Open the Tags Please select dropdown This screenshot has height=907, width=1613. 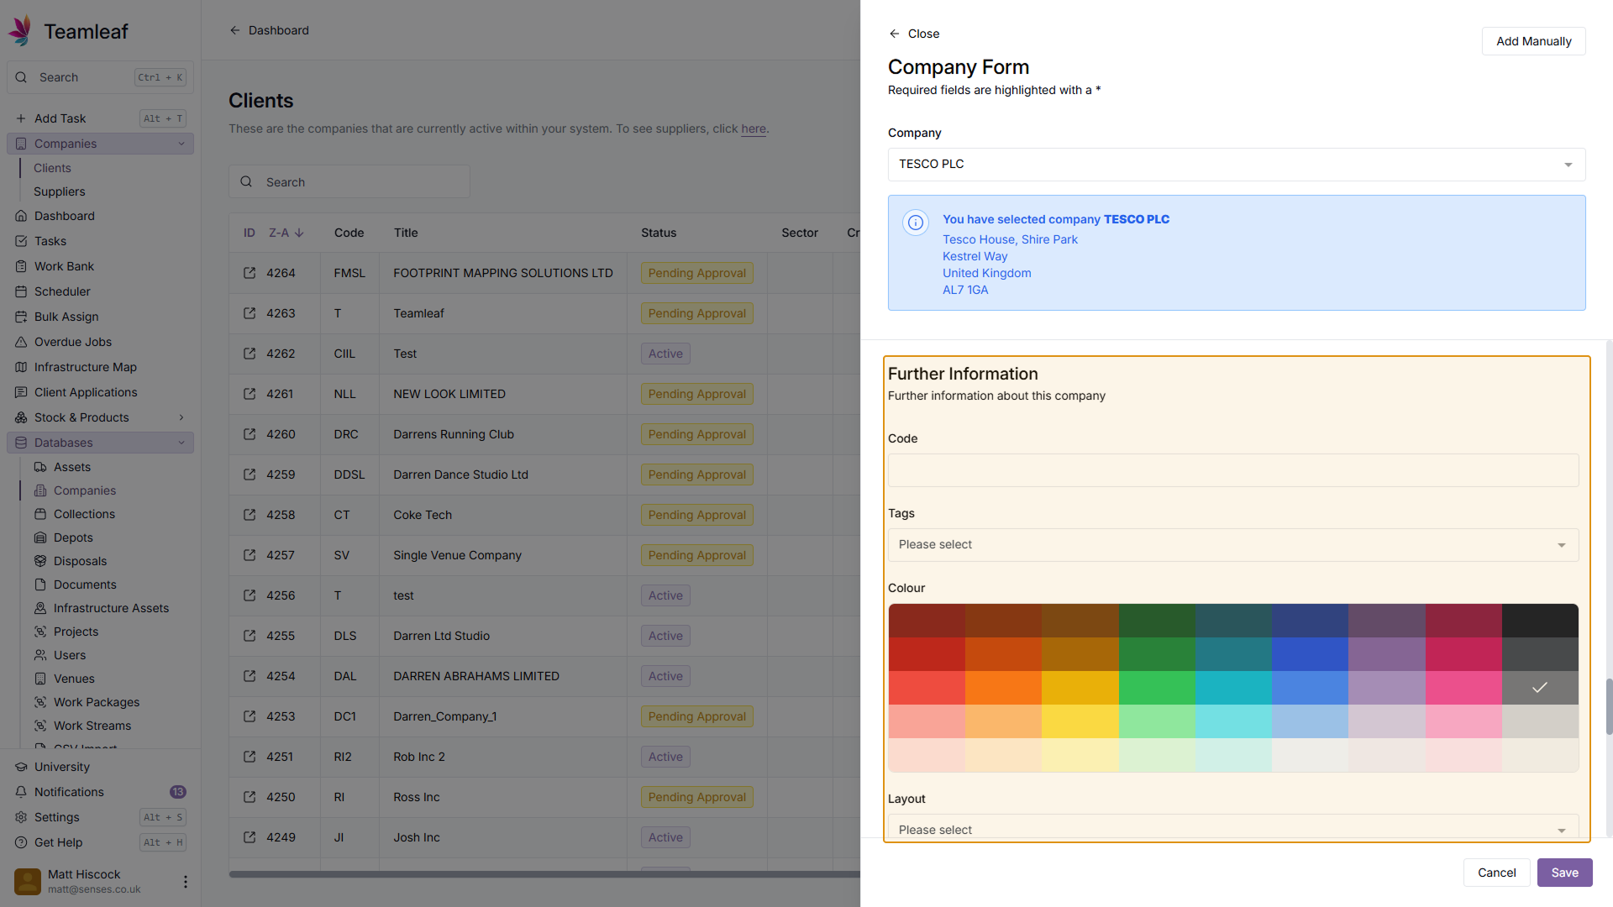(x=1232, y=545)
